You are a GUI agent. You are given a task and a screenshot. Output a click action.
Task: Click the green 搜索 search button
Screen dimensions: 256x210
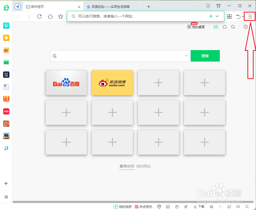pos(205,56)
